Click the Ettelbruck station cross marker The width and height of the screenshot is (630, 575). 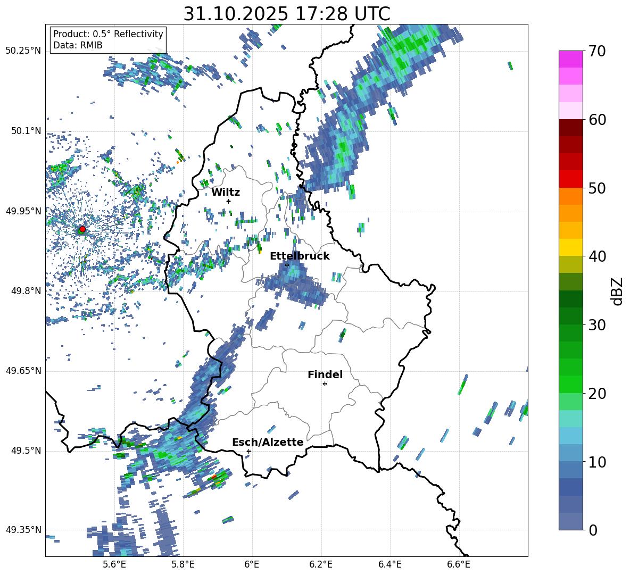point(287,265)
